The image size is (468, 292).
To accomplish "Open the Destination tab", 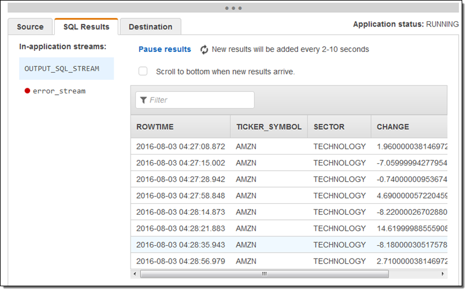I will pyautogui.click(x=150, y=27).
